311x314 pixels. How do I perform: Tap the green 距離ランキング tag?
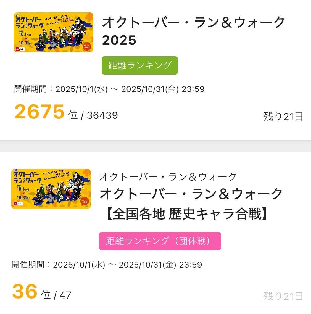point(139,65)
